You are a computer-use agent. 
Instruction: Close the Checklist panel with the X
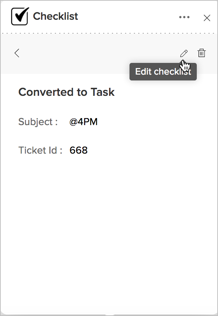click(x=207, y=18)
